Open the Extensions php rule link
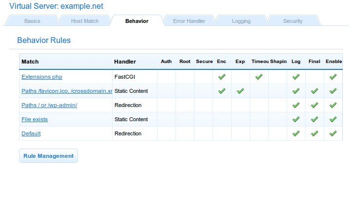 click(42, 77)
